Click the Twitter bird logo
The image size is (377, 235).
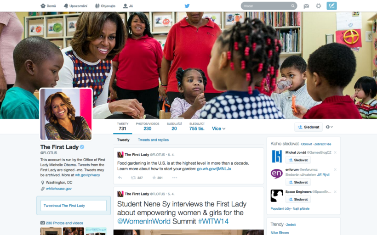tap(187, 6)
